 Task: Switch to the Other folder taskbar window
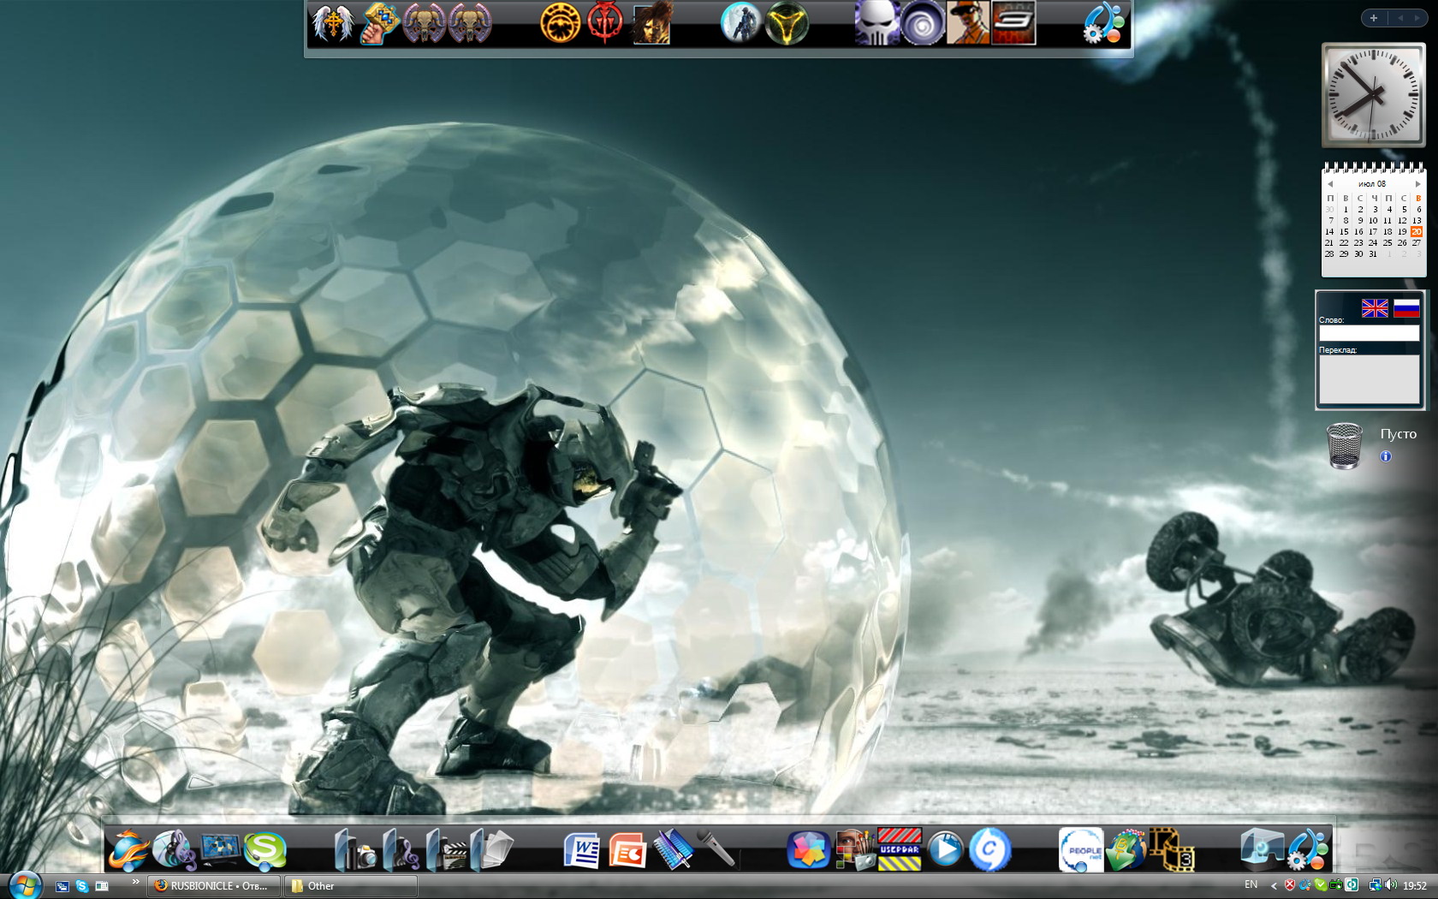point(351,886)
